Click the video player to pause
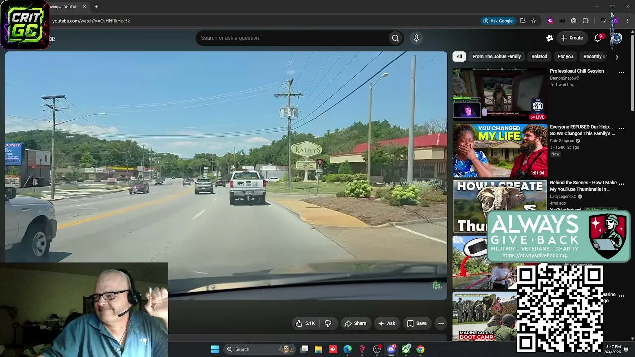This screenshot has height=357, width=635. pos(226,176)
